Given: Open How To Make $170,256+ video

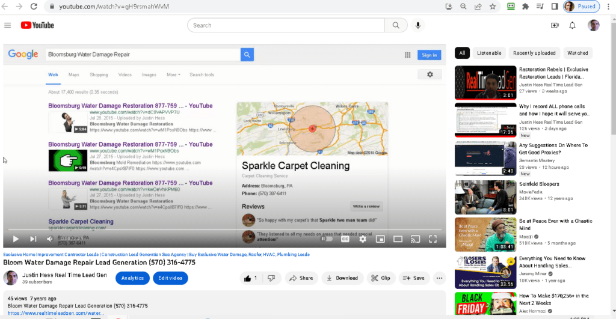Looking at the screenshot, I should tap(554, 299).
